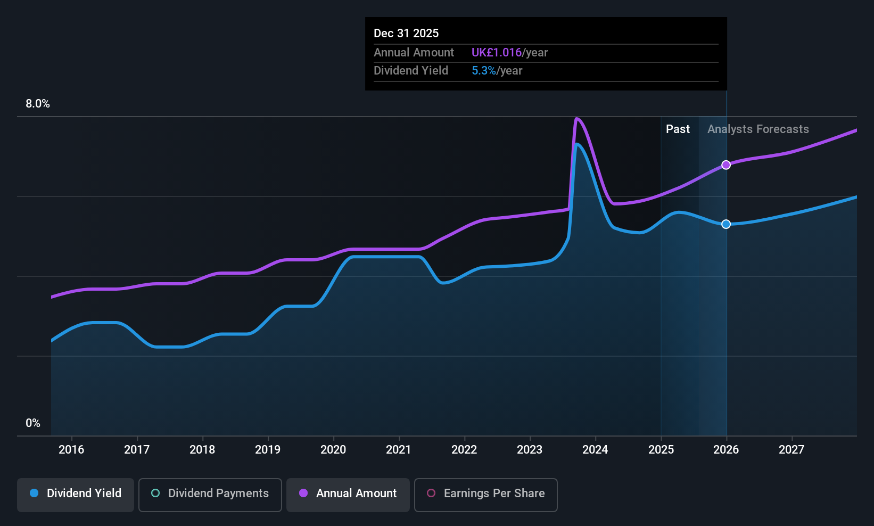Click the Past region label
The height and width of the screenshot is (526, 874).
pyautogui.click(x=678, y=129)
